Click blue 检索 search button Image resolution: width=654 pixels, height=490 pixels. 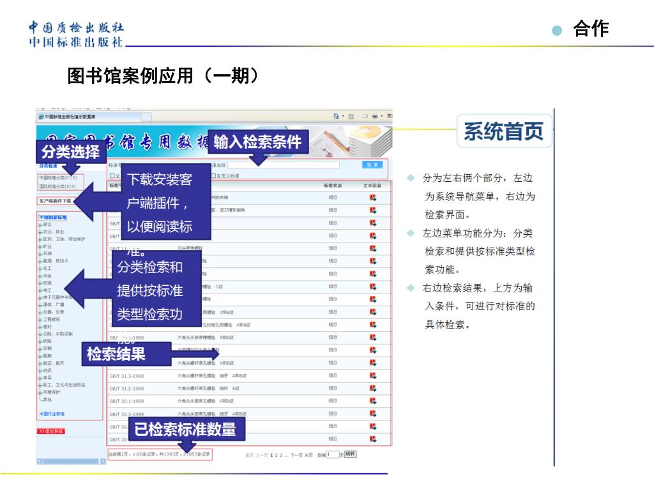[x=372, y=165]
